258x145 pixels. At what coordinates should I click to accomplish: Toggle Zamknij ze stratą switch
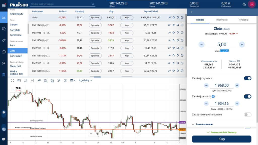click(247, 96)
